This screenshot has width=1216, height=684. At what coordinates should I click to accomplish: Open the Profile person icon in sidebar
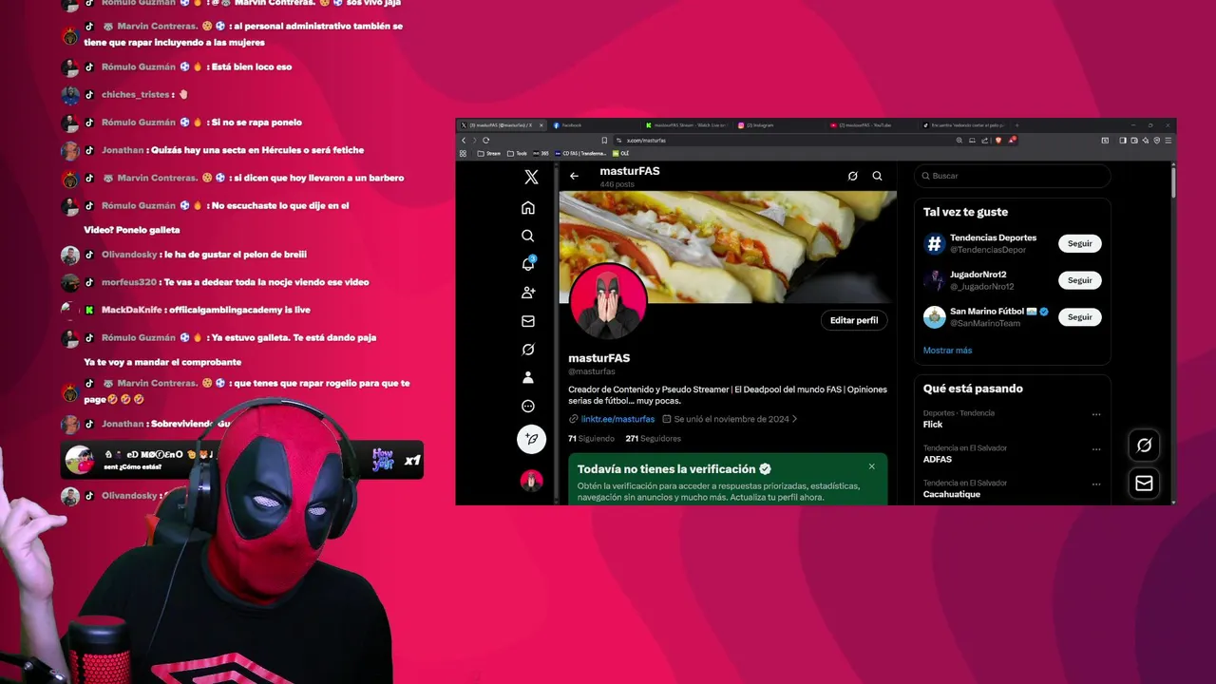(x=528, y=377)
